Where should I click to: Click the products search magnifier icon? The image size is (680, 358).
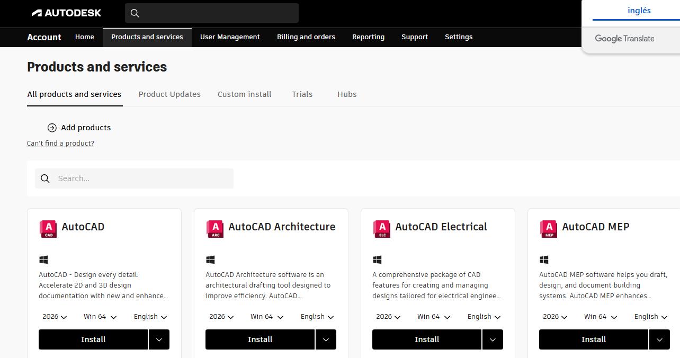click(46, 179)
